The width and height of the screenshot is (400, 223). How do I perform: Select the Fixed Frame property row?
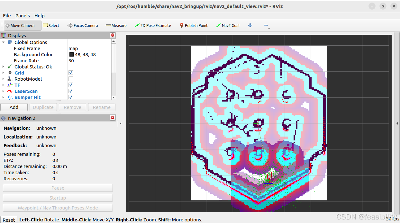pos(56,48)
